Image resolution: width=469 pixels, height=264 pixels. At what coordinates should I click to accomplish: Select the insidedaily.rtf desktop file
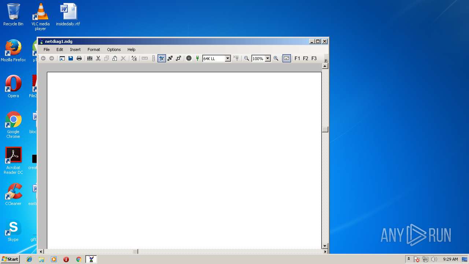pos(68,15)
